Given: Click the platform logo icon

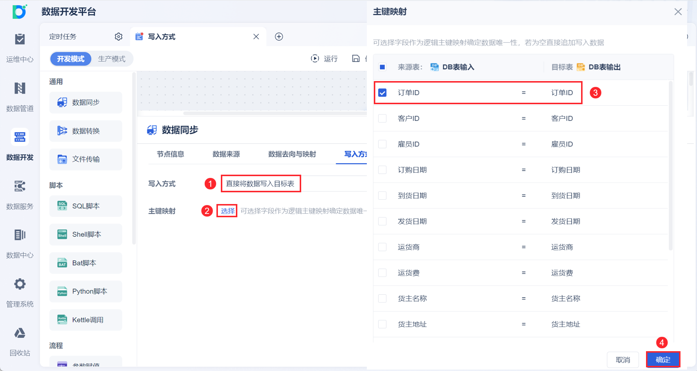Looking at the screenshot, I should (x=19, y=12).
